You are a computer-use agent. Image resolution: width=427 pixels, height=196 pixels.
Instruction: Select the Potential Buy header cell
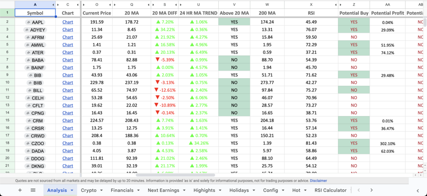tap(354, 13)
